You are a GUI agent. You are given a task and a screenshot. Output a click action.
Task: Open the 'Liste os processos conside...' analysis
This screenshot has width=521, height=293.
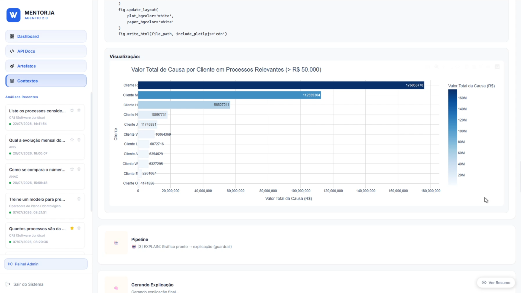[x=45, y=117]
